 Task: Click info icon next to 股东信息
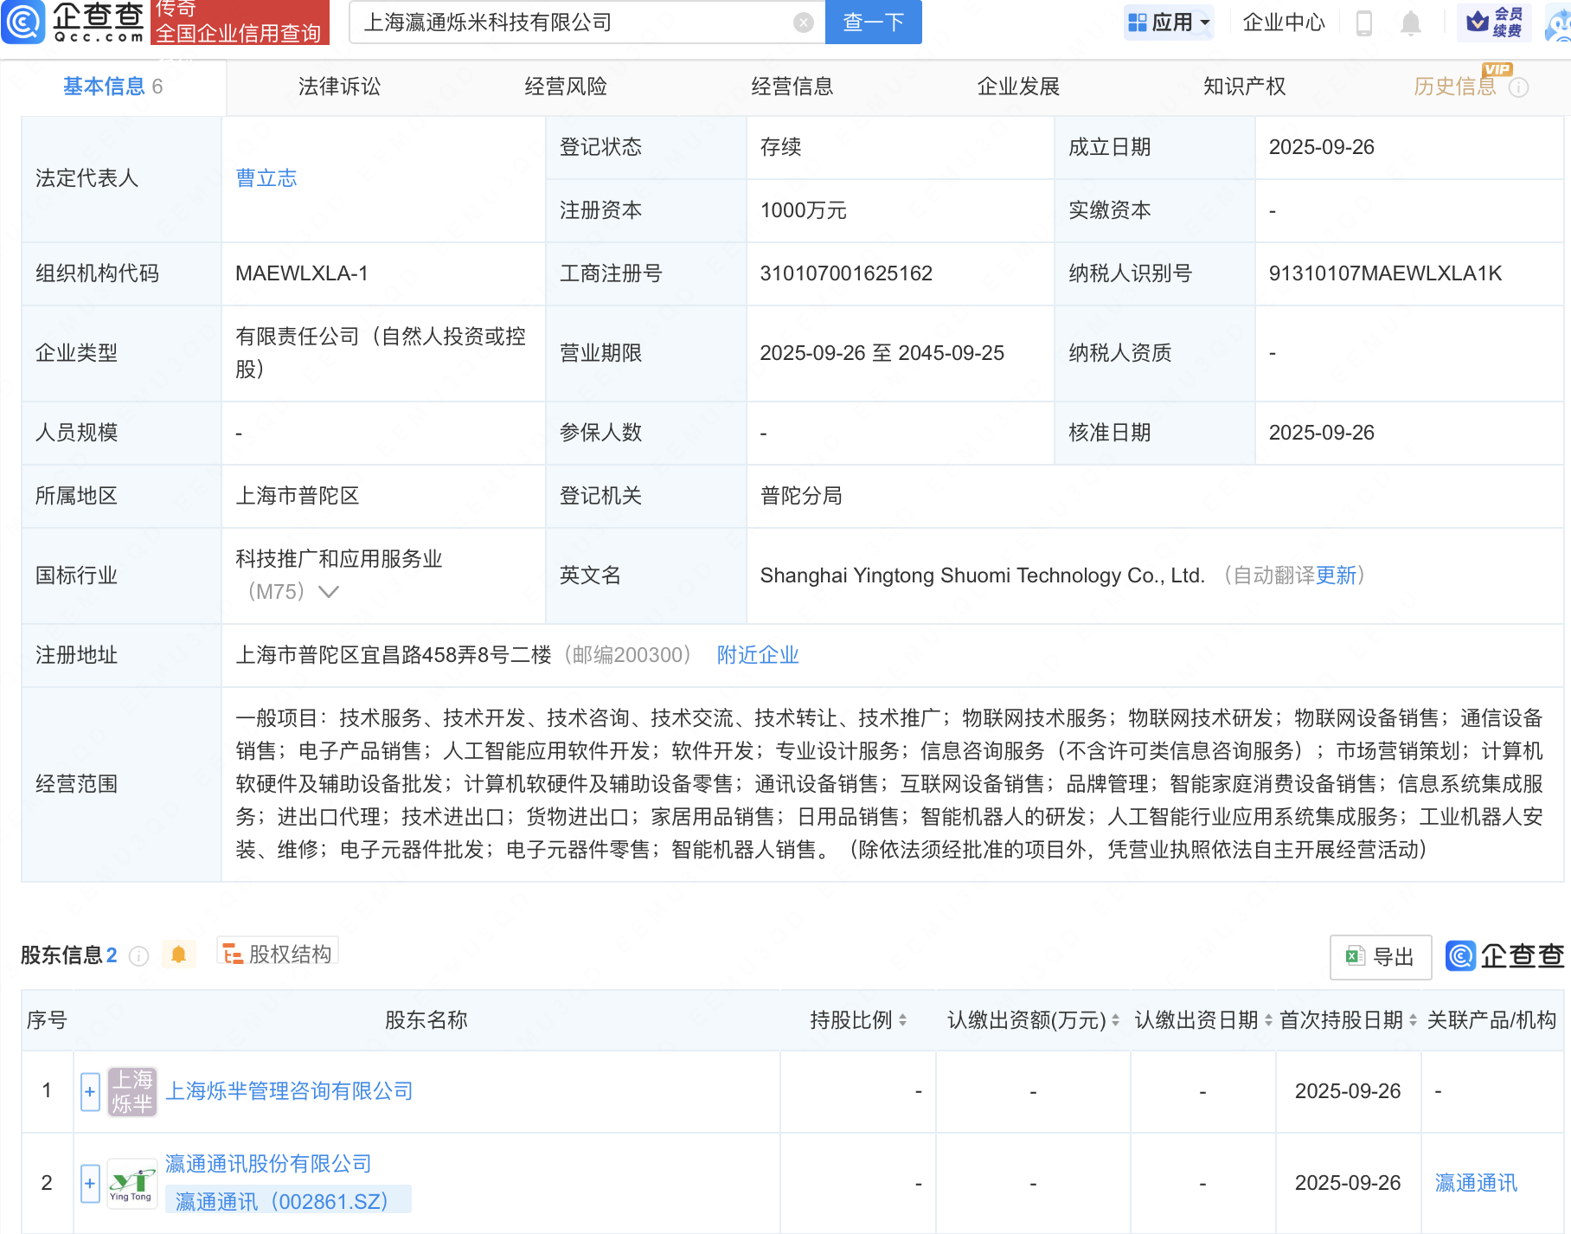[138, 955]
